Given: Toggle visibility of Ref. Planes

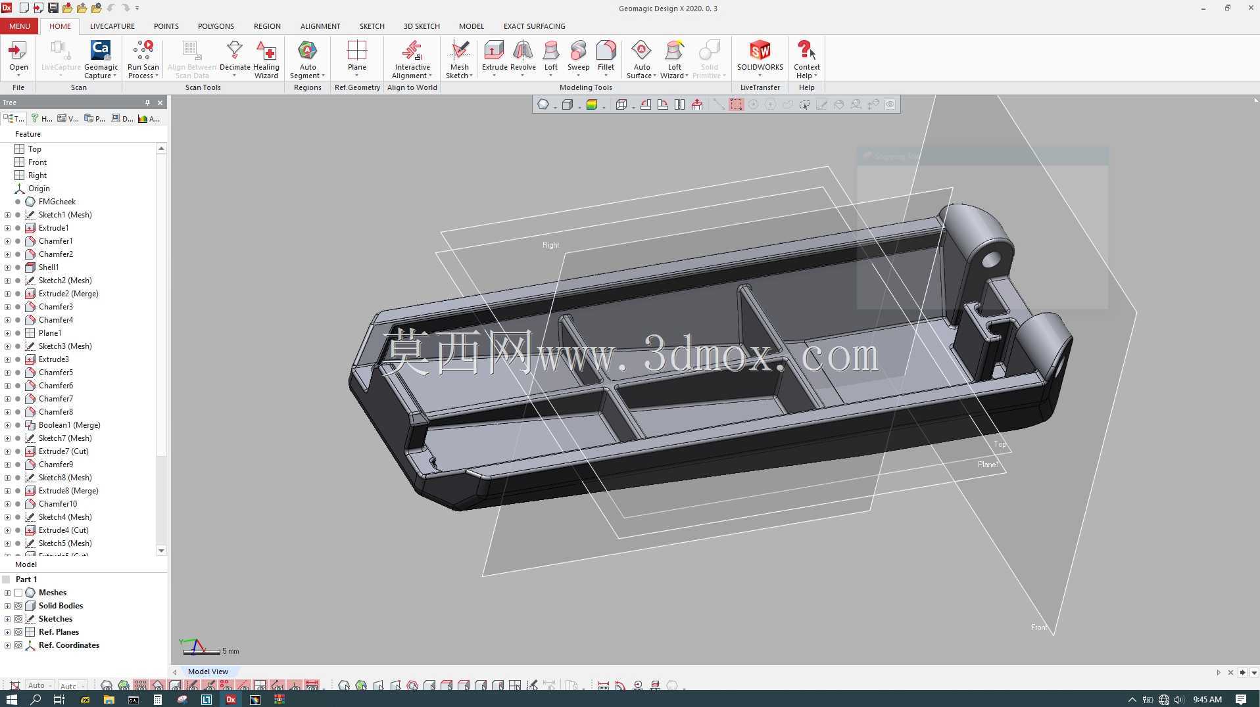Looking at the screenshot, I should [18, 632].
